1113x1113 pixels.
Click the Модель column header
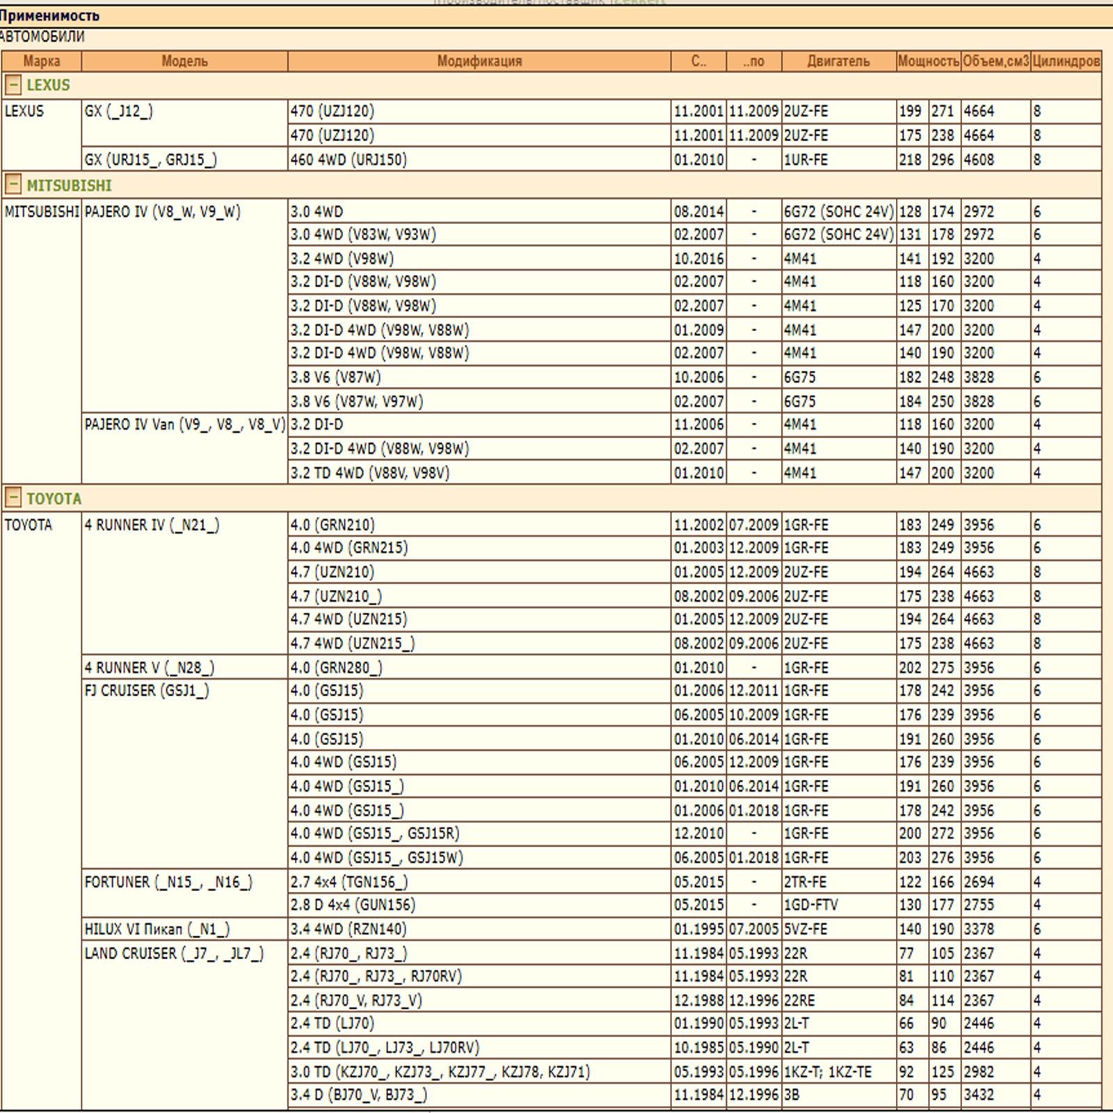(184, 61)
